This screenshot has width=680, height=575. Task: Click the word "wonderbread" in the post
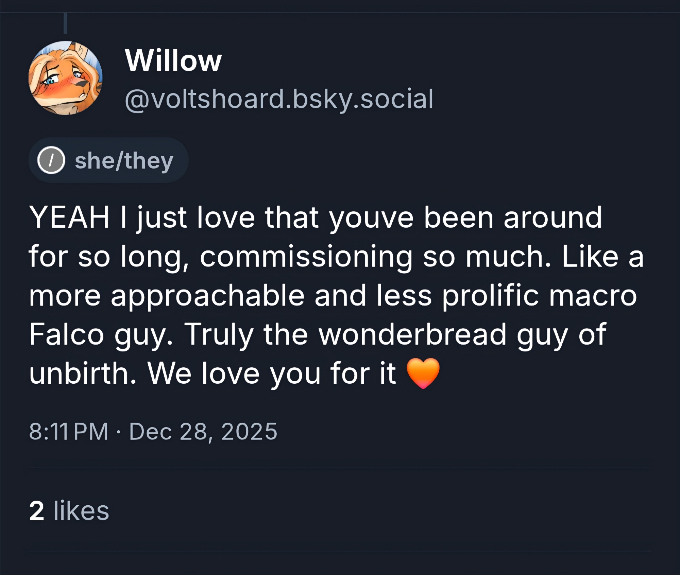412,334
